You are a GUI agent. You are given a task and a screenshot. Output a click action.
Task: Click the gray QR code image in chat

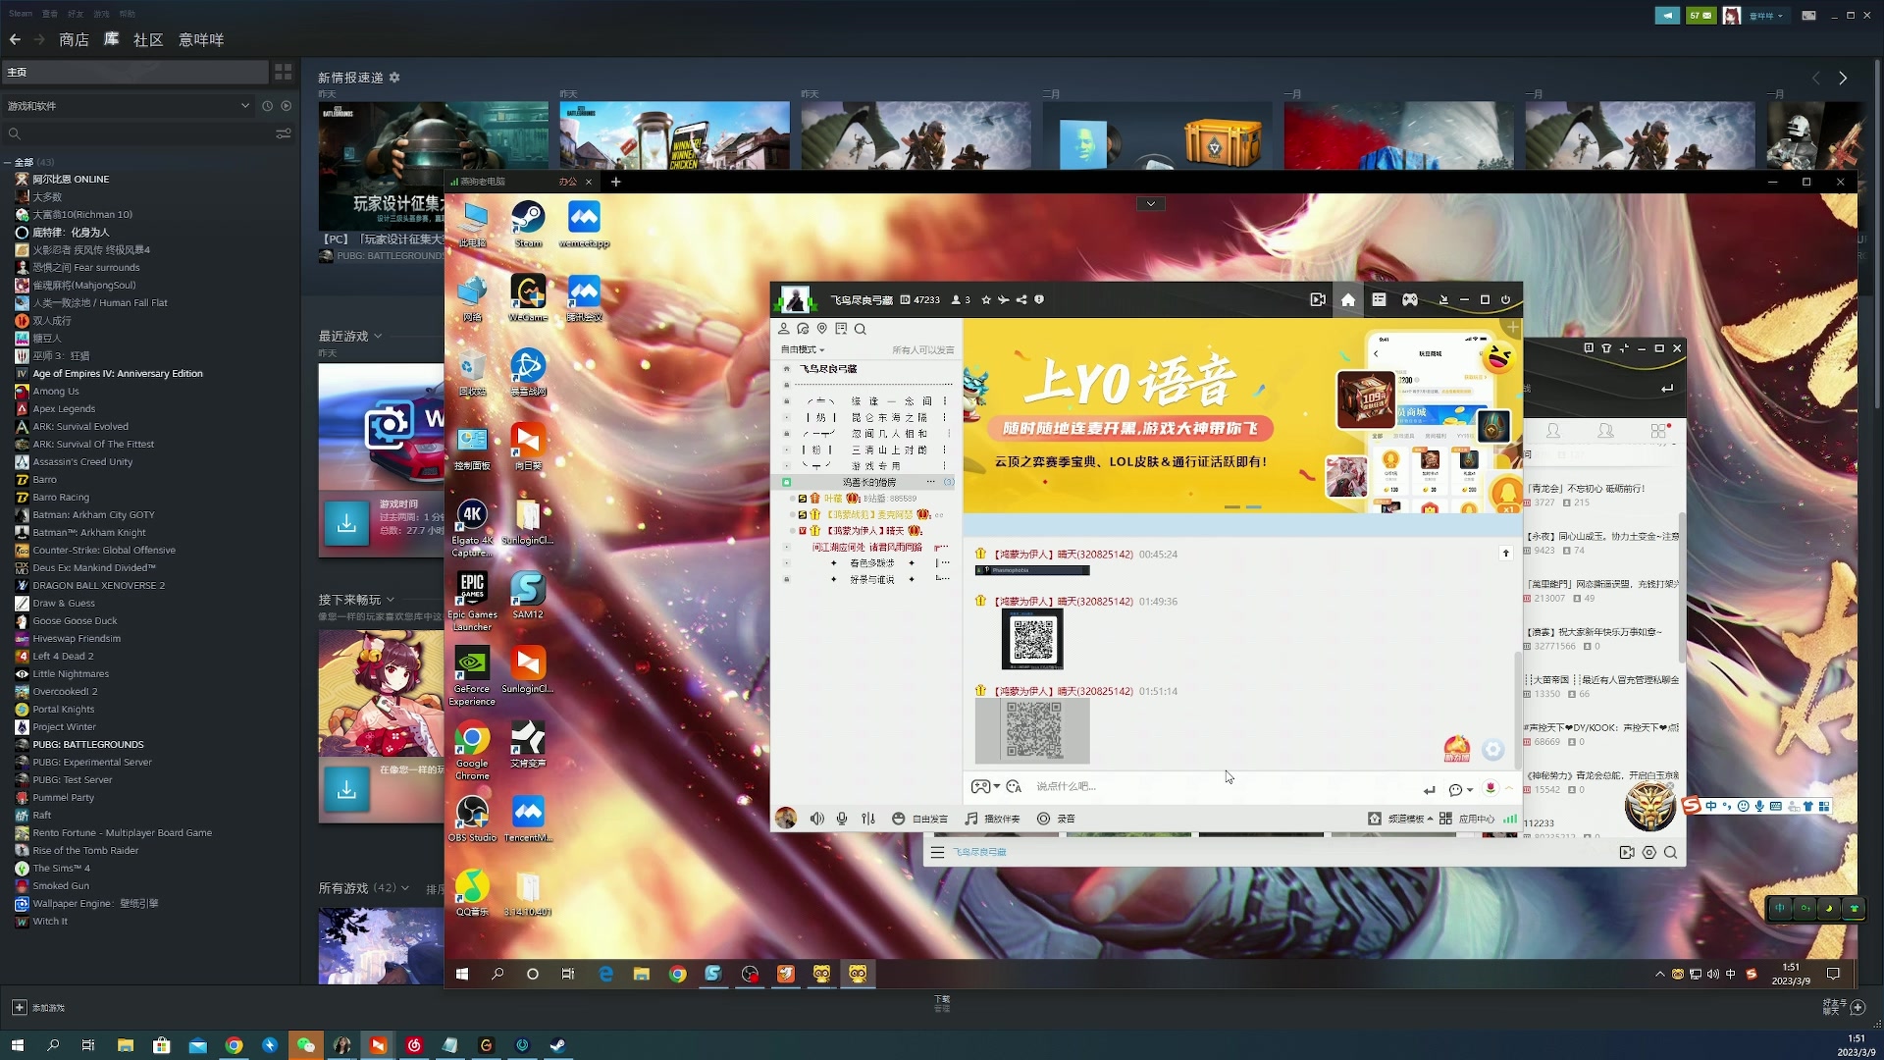pos(1032,730)
